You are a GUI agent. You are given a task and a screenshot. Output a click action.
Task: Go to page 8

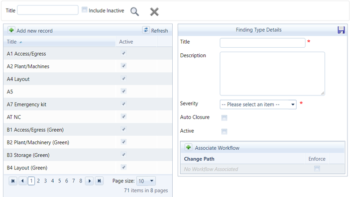pos(80,181)
